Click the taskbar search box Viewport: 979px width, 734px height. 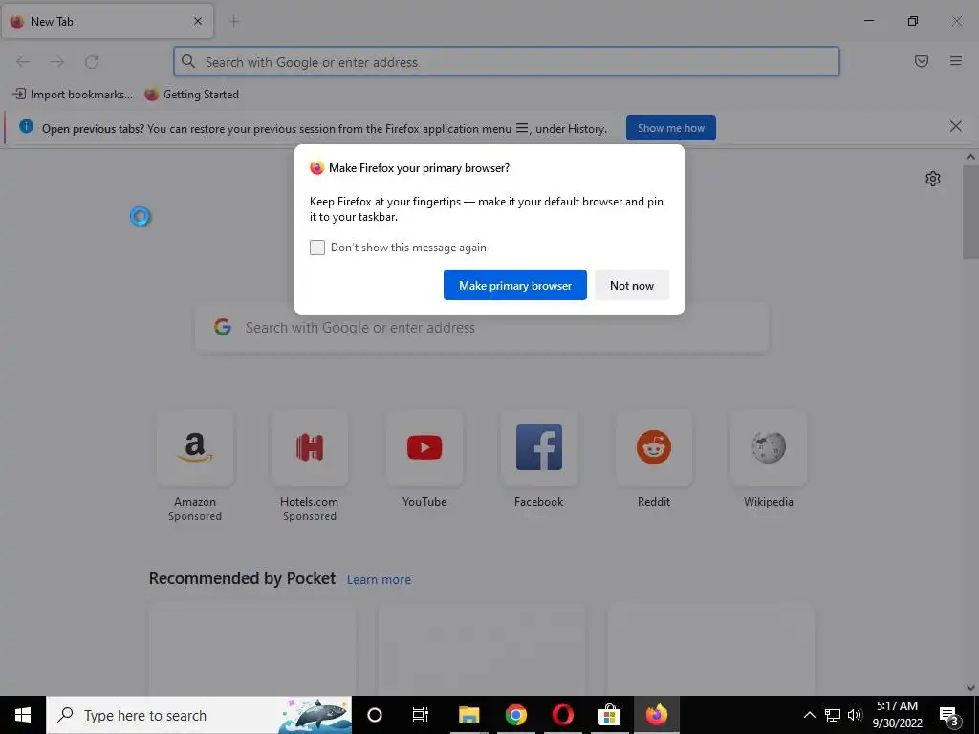(x=199, y=715)
